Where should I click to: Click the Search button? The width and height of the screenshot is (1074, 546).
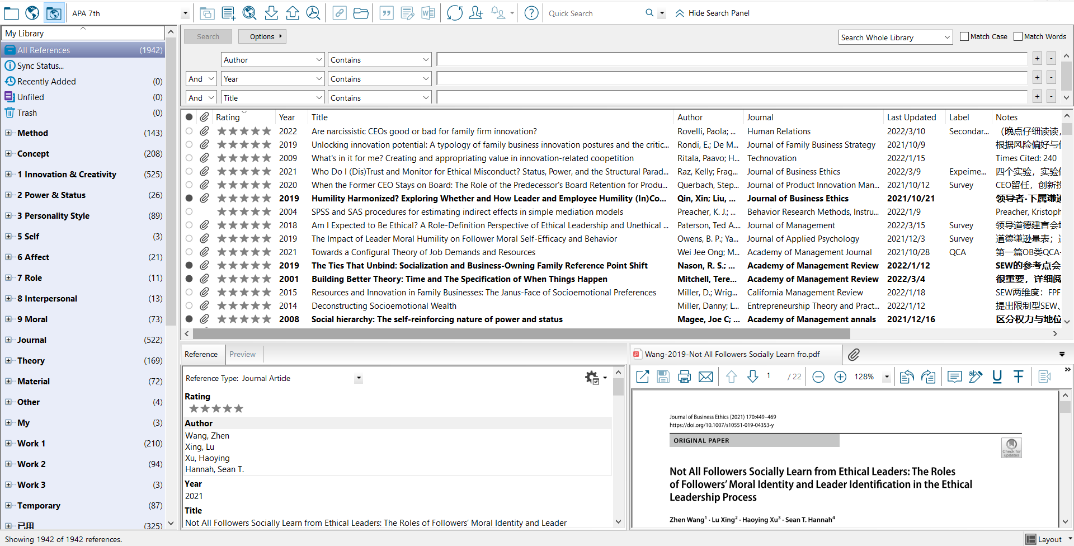click(x=208, y=36)
